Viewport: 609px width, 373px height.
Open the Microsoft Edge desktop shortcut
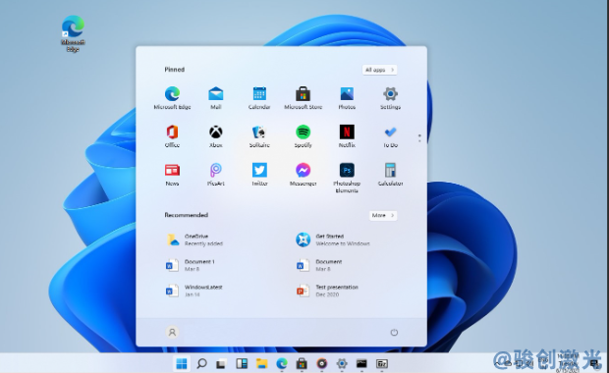click(73, 33)
